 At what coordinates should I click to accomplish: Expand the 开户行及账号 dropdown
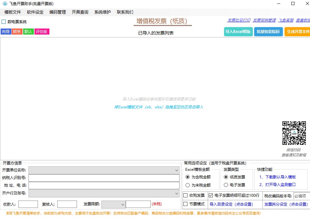coord(176,193)
